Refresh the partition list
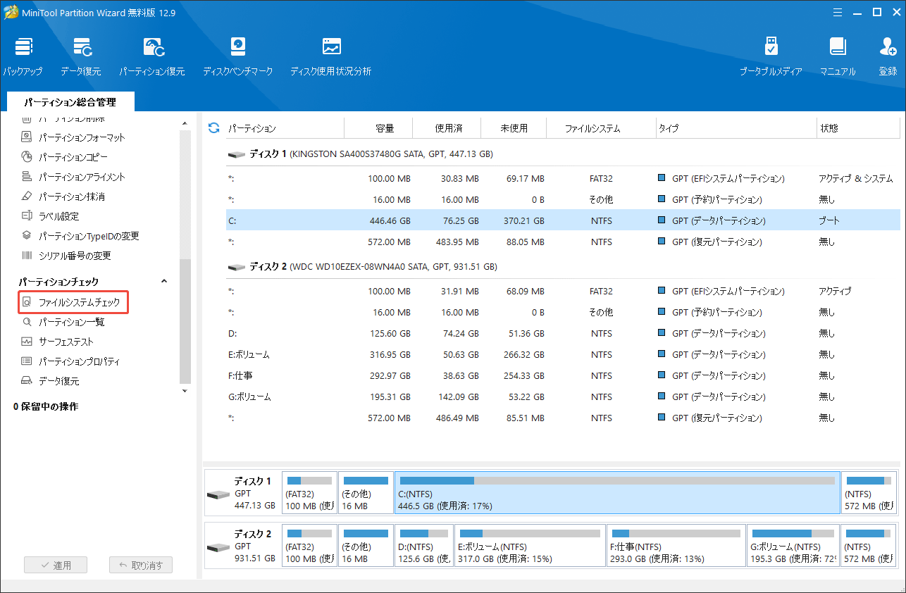The width and height of the screenshot is (906, 593). 214,128
